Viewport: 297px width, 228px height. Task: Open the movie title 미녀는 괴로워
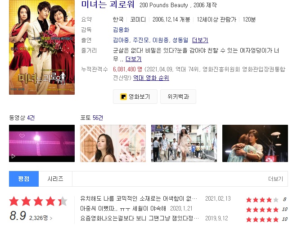[108, 4]
